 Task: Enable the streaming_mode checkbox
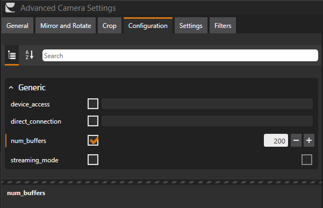pos(93,160)
